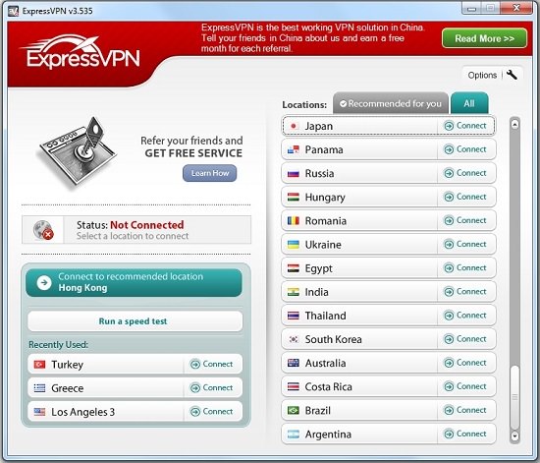Connect to Ukraine
This screenshot has height=463, width=540.
(x=465, y=244)
